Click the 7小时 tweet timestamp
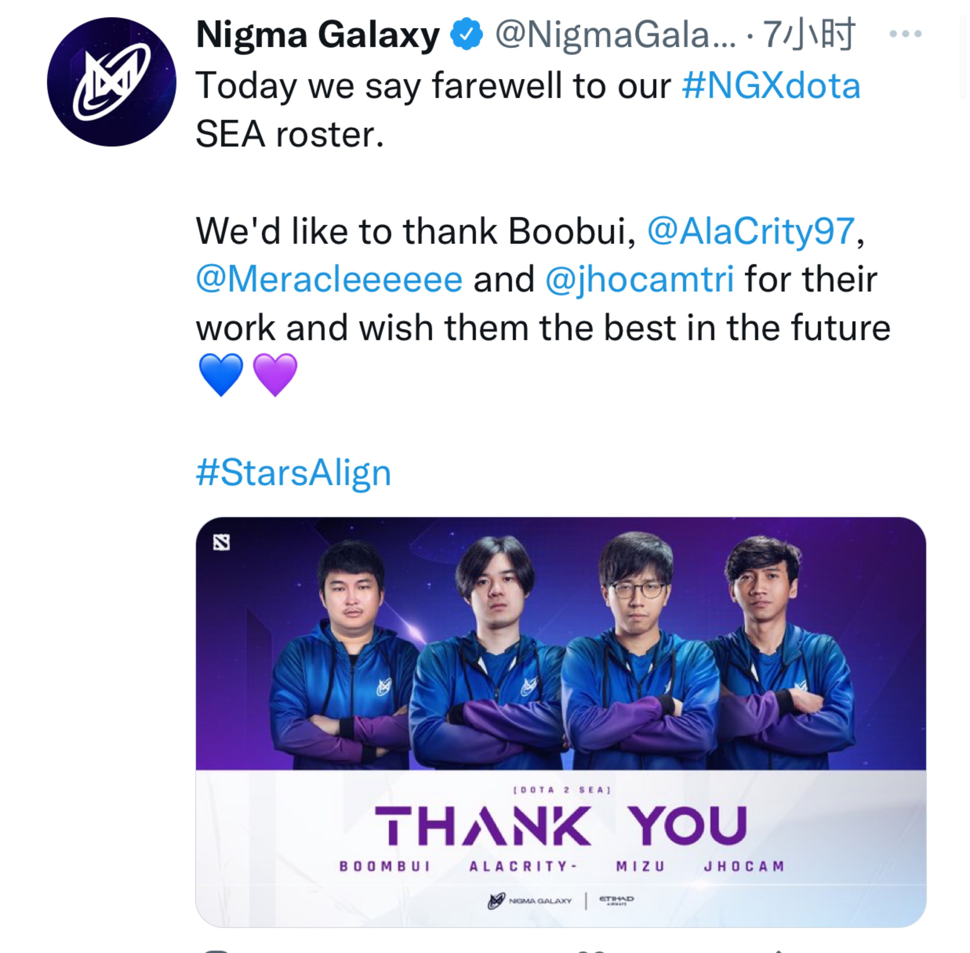This screenshot has height=953, width=970. (x=808, y=35)
